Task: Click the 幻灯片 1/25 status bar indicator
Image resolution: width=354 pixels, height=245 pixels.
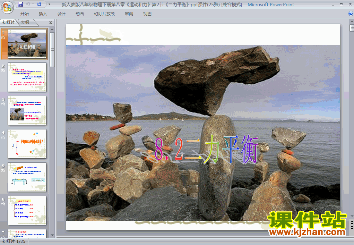Action: [14, 242]
